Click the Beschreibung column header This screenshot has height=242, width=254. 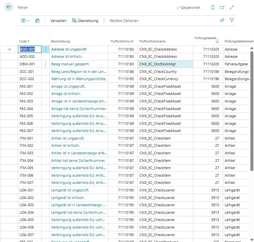coord(60,41)
